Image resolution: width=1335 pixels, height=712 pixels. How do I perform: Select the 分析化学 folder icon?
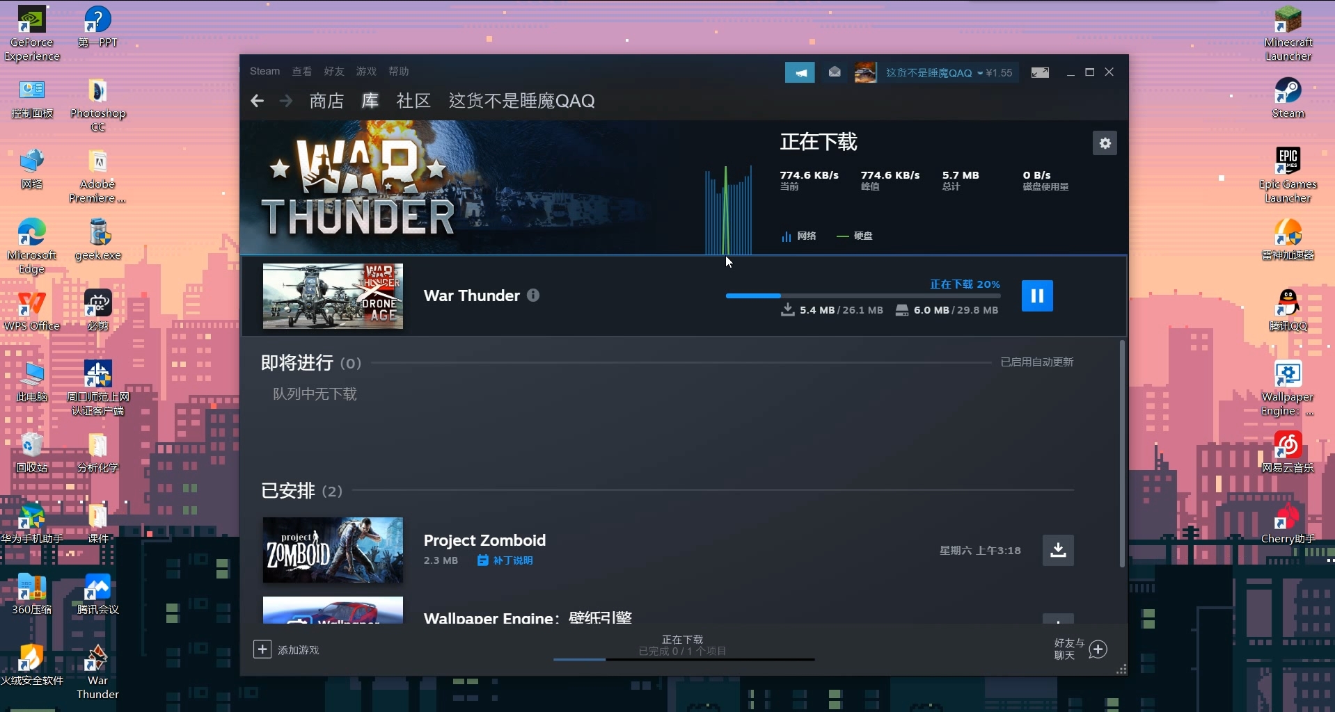tap(97, 453)
